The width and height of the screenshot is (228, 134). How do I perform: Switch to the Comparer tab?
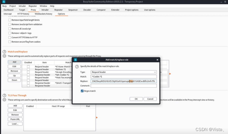[x=101, y=10]
